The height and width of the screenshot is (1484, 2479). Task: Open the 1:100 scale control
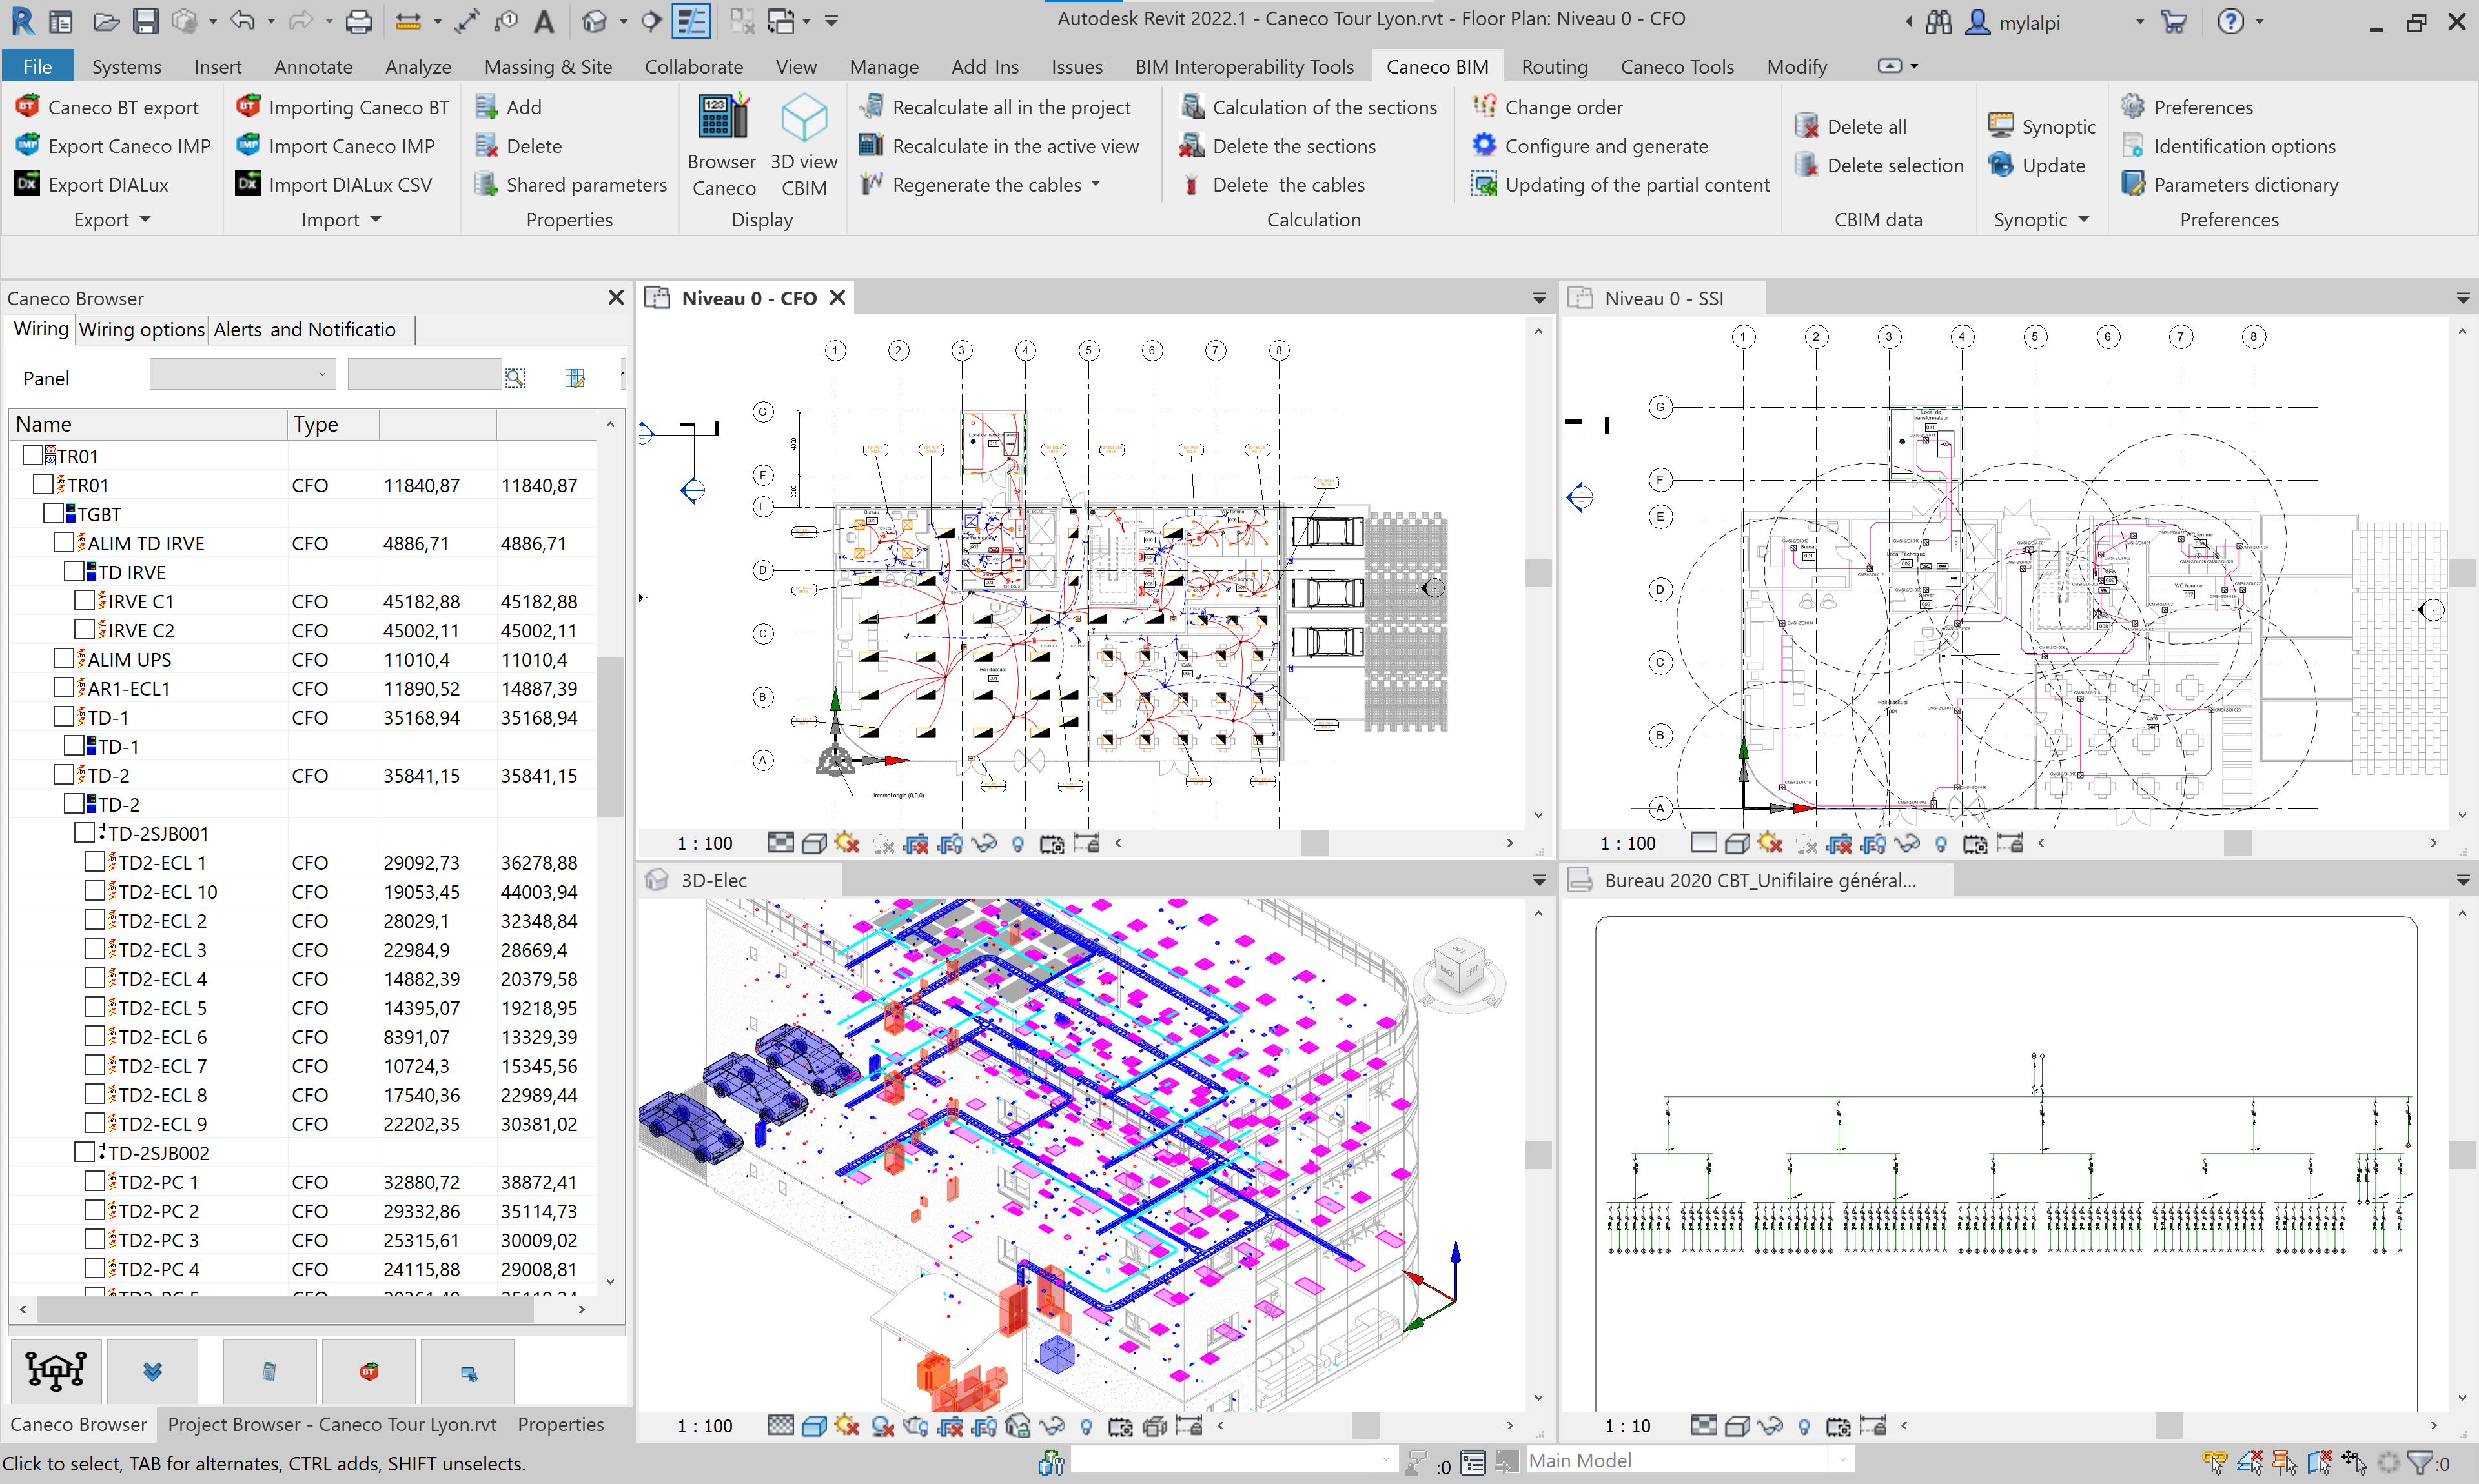tap(704, 842)
